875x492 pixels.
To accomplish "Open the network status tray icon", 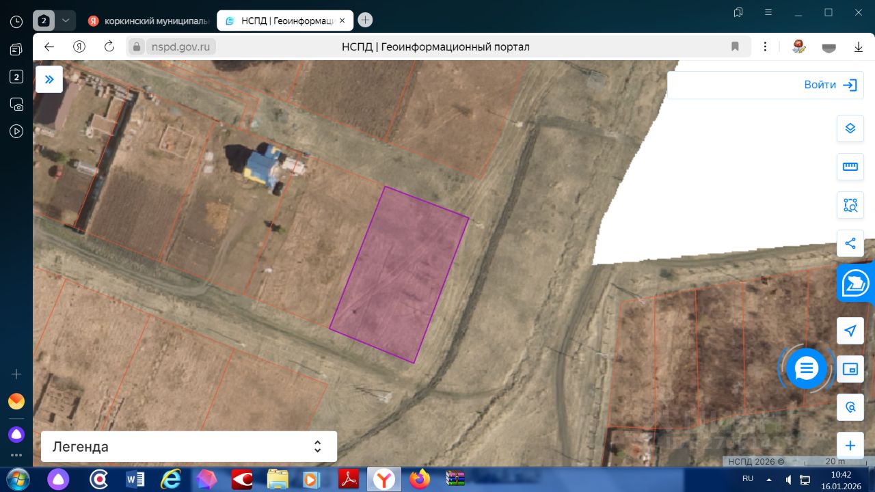I will click(x=805, y=480).
